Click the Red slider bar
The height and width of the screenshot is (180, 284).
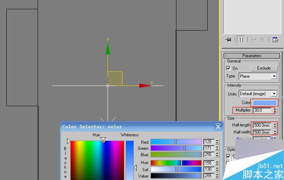[x=176, y=142]
